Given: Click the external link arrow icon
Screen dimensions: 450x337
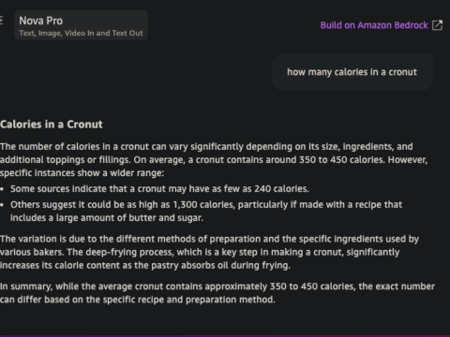Looking at the screenshot, I should point(437,25).
